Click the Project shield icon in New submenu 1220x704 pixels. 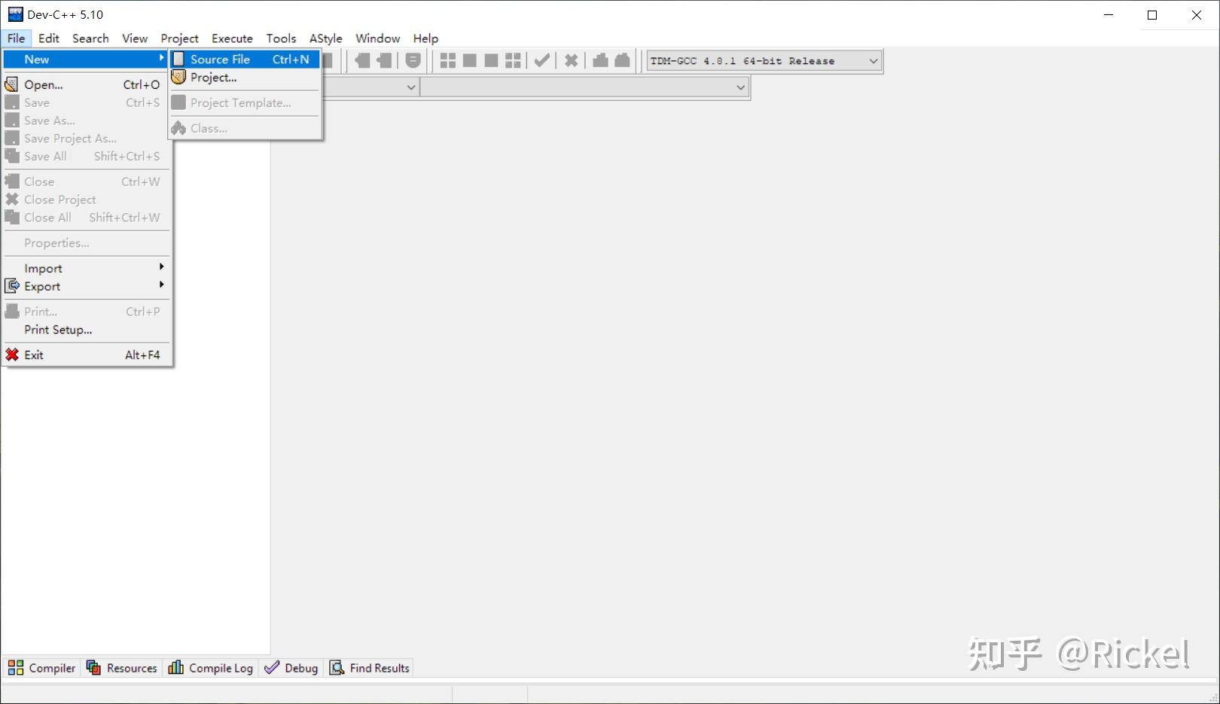pyautogui.click(x=178, y=78)
